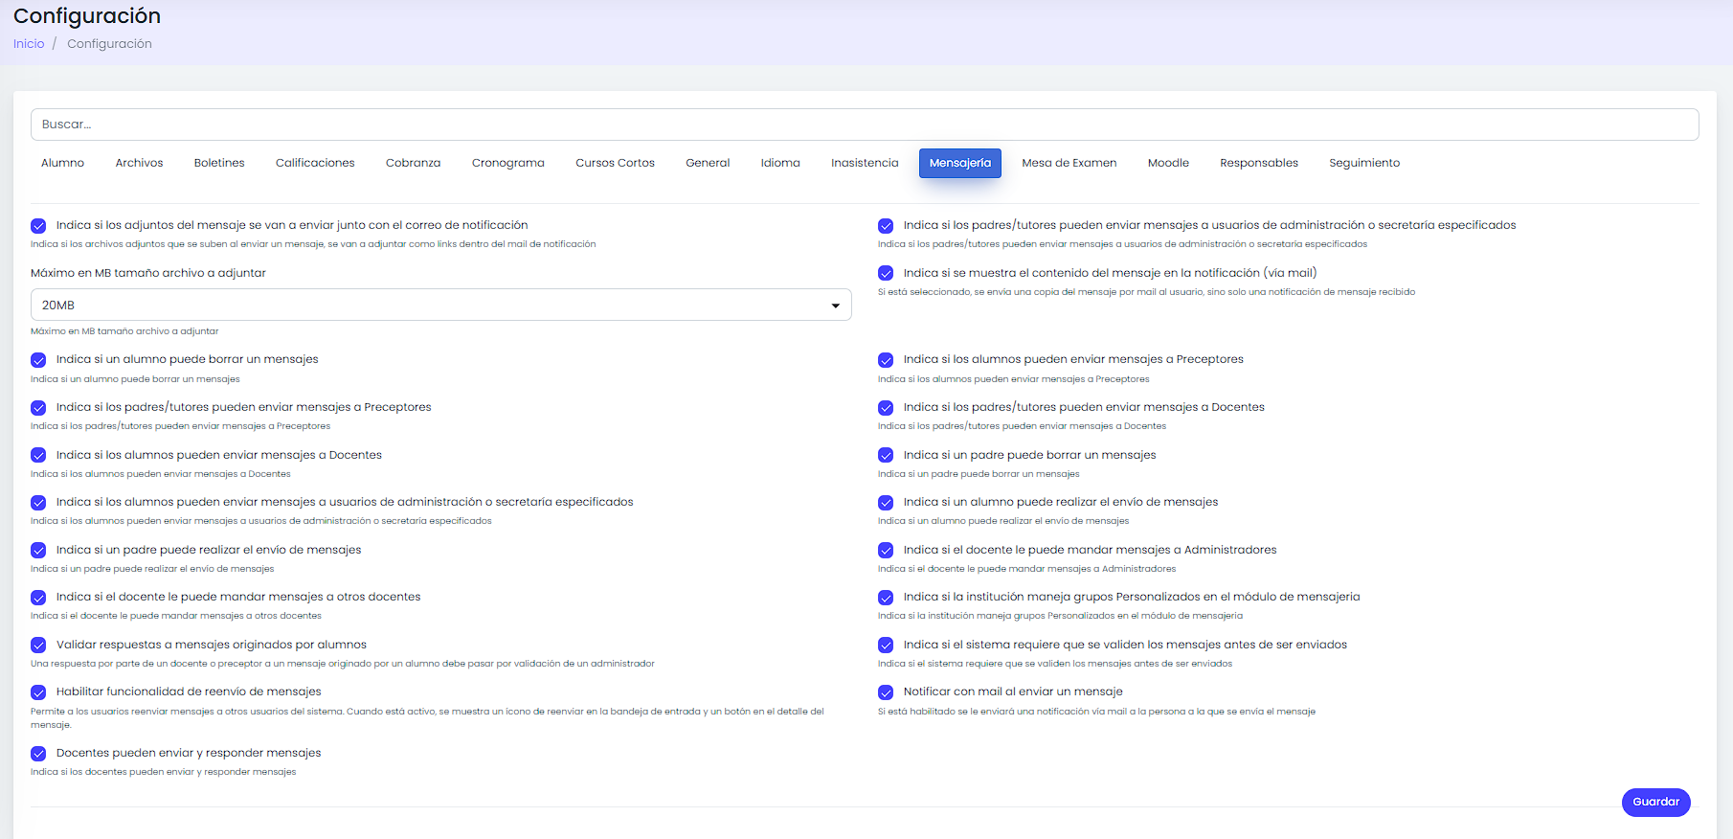Uncheck 'padre puede realizar el envío de mensajes'

click(38, 551)
